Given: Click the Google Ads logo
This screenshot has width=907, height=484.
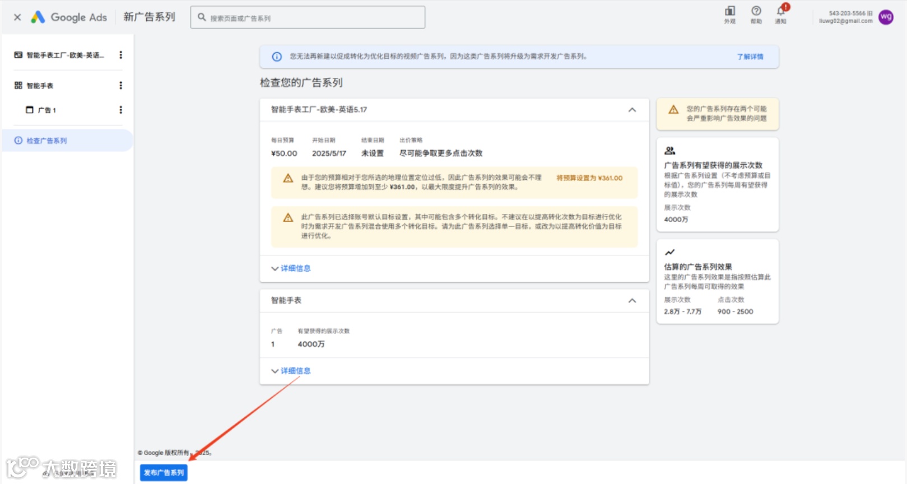Looking at the screenshot, I should tap(69, 17).
